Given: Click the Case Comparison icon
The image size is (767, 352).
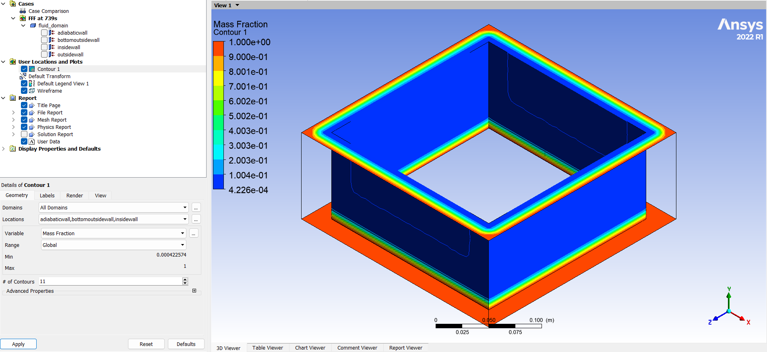Looking at the screenshot, I should point(23,11).
